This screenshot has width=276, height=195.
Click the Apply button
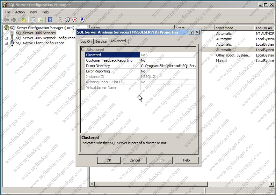(x=161, y=160)
